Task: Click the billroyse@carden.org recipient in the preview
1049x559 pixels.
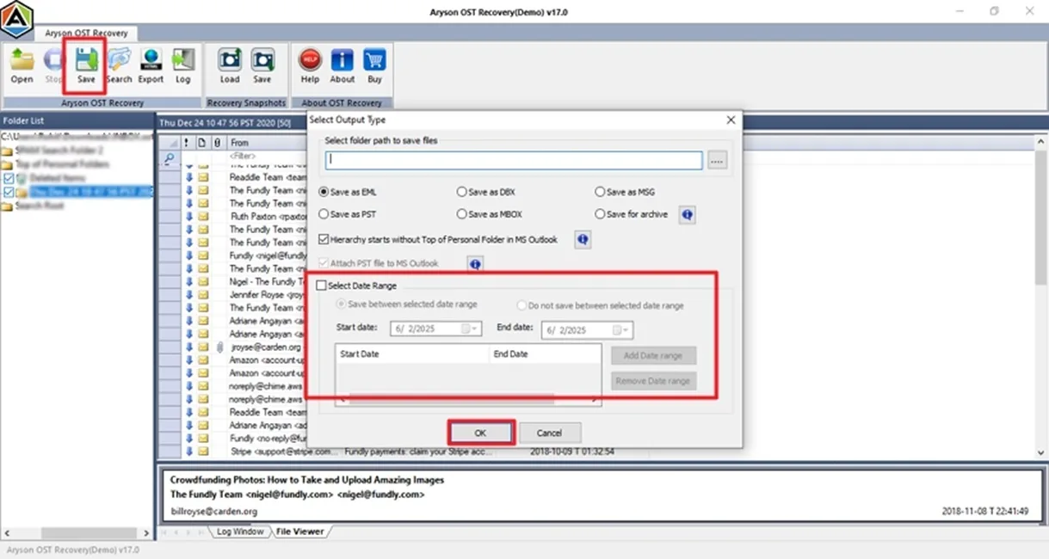Action: click(x=214, y=511)
